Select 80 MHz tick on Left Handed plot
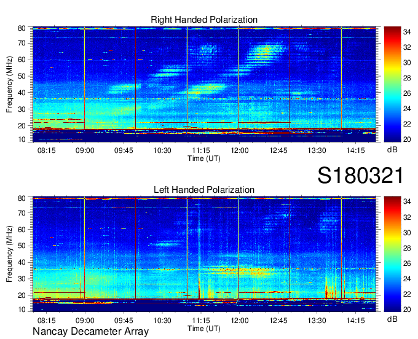418x339 pixels. [x=22, y=198]
